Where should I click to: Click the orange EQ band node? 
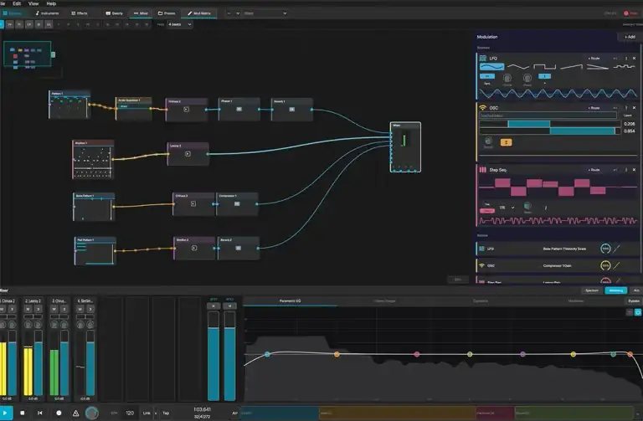pos(337,354)
